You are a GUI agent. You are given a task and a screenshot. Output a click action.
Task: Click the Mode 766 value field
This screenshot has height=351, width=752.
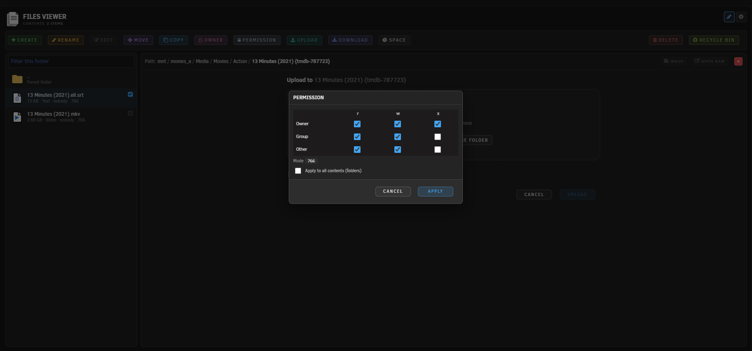pyautogui.click(x=311, y=161)
